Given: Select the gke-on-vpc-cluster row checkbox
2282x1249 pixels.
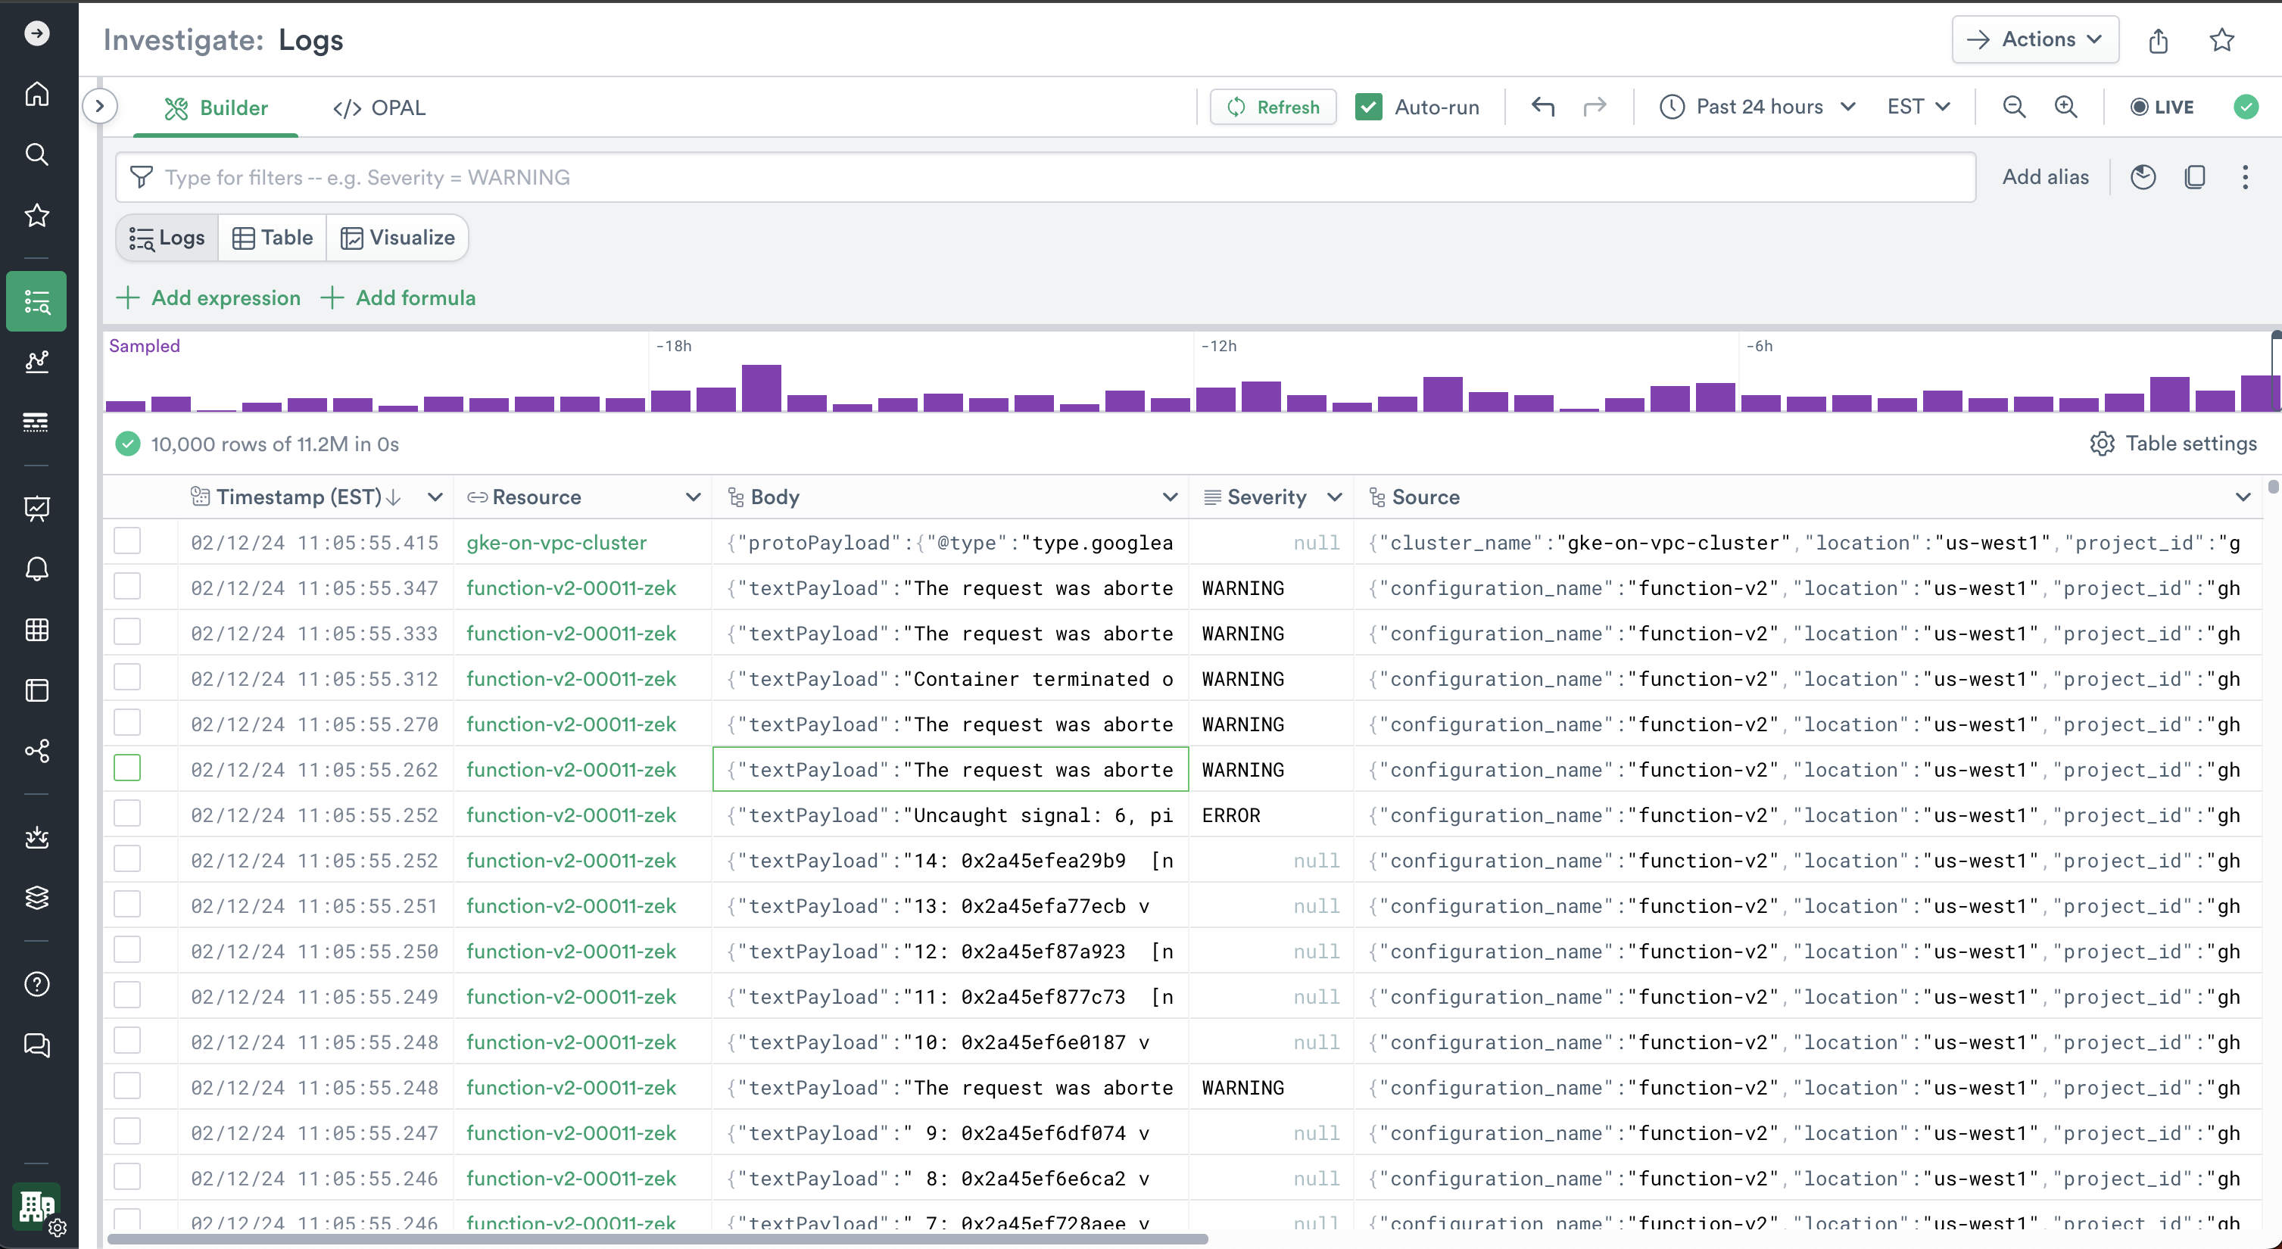Looking at the screenshot, I should [x=127, y=541].
